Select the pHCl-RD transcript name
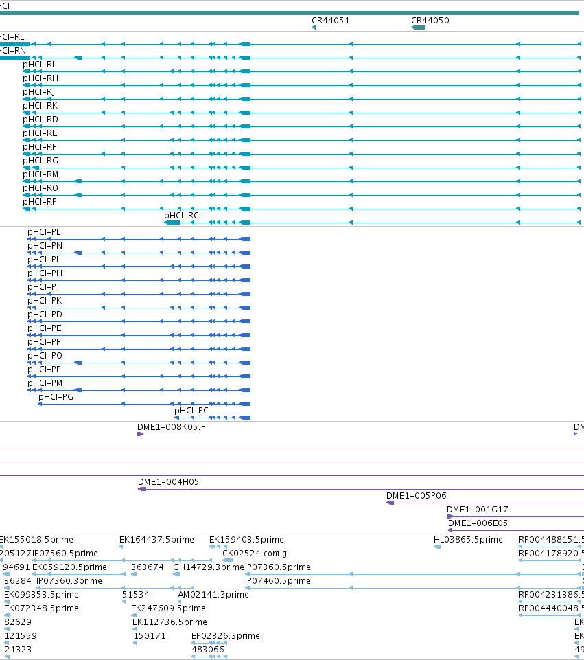The image size is (584, 660). (40, 120)
